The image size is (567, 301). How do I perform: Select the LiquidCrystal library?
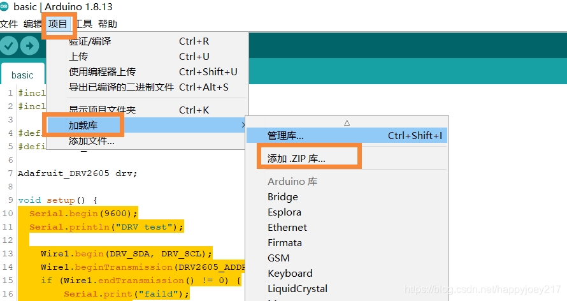coord(347,288)
